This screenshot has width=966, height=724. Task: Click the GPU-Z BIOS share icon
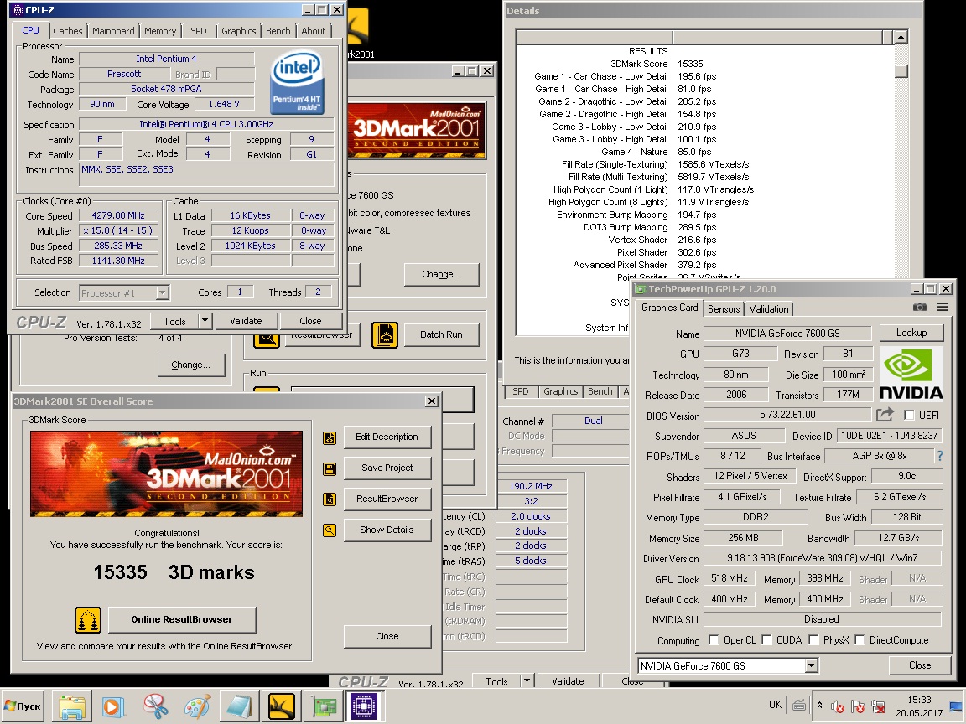tap(885, 415)
